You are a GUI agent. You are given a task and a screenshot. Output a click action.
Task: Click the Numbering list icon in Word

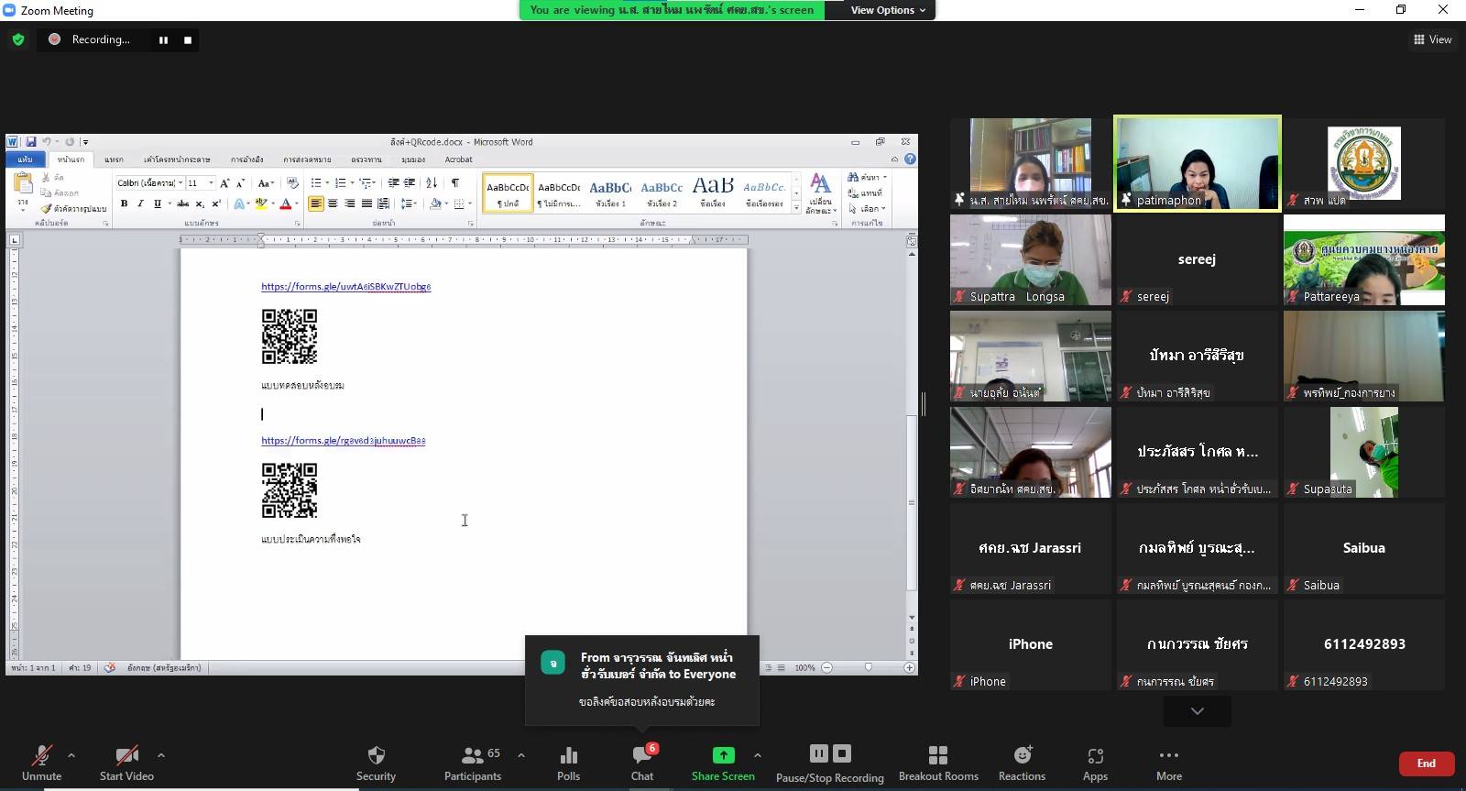coord(341,183)
